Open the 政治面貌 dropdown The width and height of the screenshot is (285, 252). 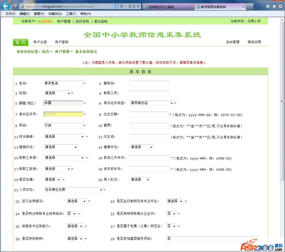pos(64,137)
